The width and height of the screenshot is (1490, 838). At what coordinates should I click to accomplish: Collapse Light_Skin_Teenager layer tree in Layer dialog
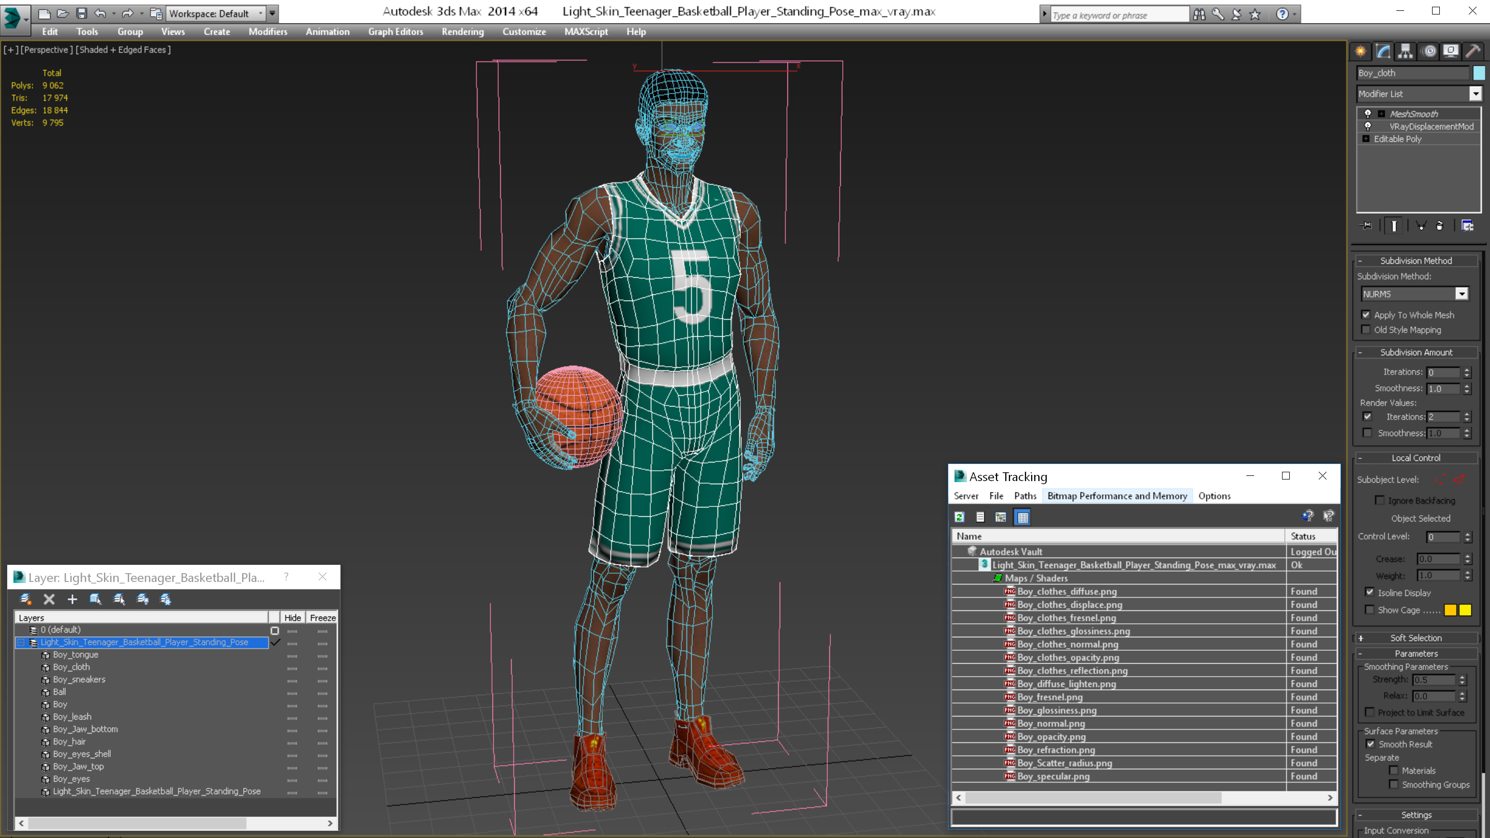(x=21, y=642)
